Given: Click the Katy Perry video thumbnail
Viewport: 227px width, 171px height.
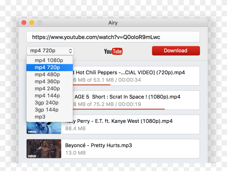Looking at the screenshot, I should pyautogui.click(x=44, y=128).
